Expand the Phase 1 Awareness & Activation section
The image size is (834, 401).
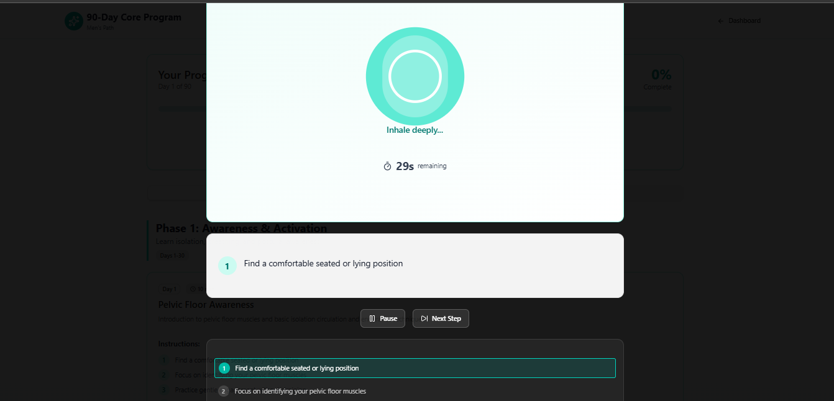[x=241, y=228]
